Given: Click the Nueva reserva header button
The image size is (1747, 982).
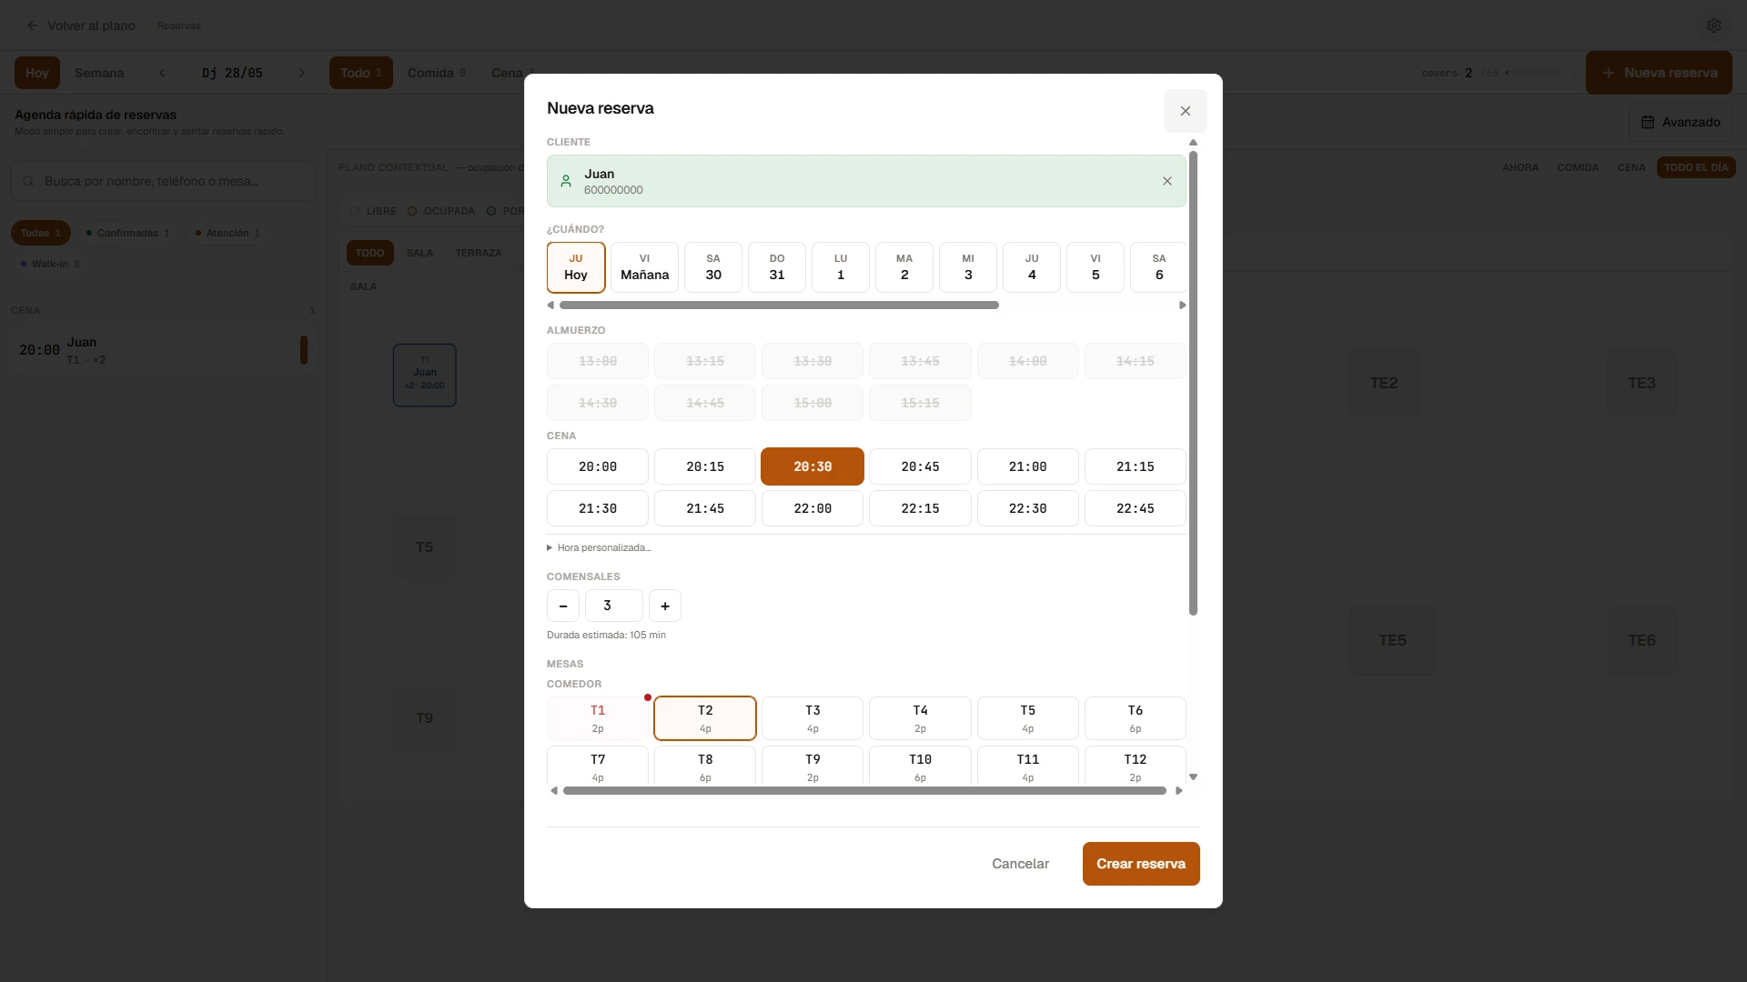Looking at the screenshot, I should pos(1659,73).
